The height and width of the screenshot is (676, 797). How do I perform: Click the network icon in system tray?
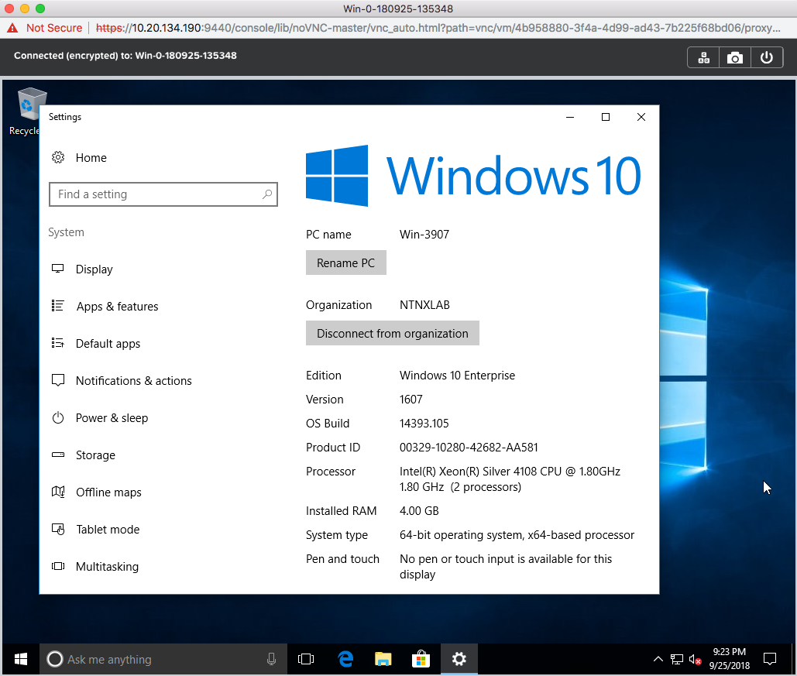tap(676, 659)
